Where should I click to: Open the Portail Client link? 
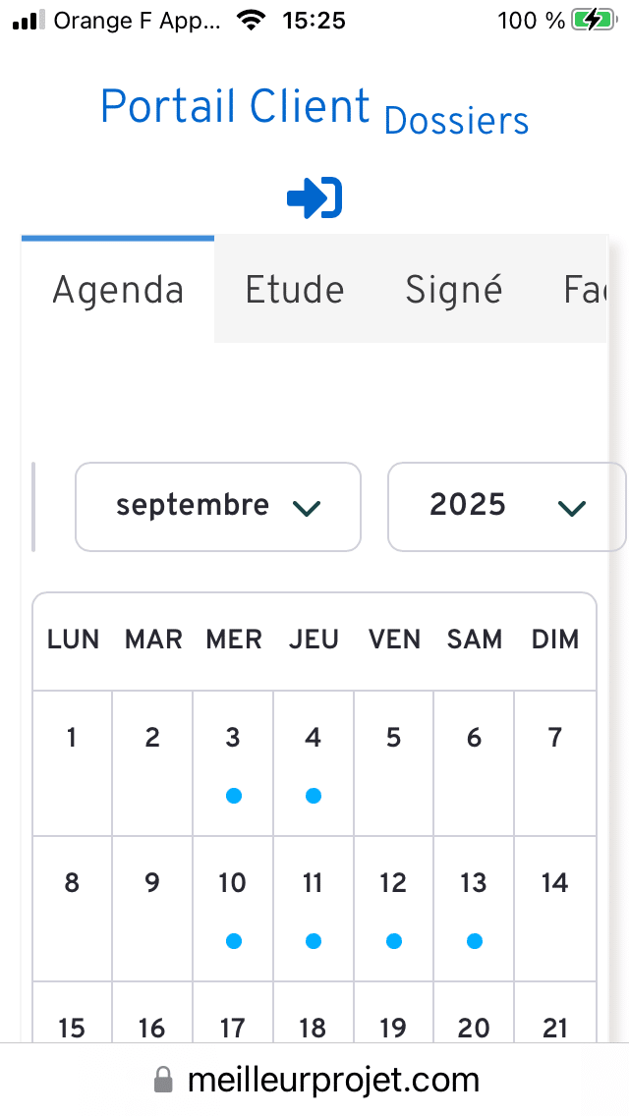tap(235, 106)
